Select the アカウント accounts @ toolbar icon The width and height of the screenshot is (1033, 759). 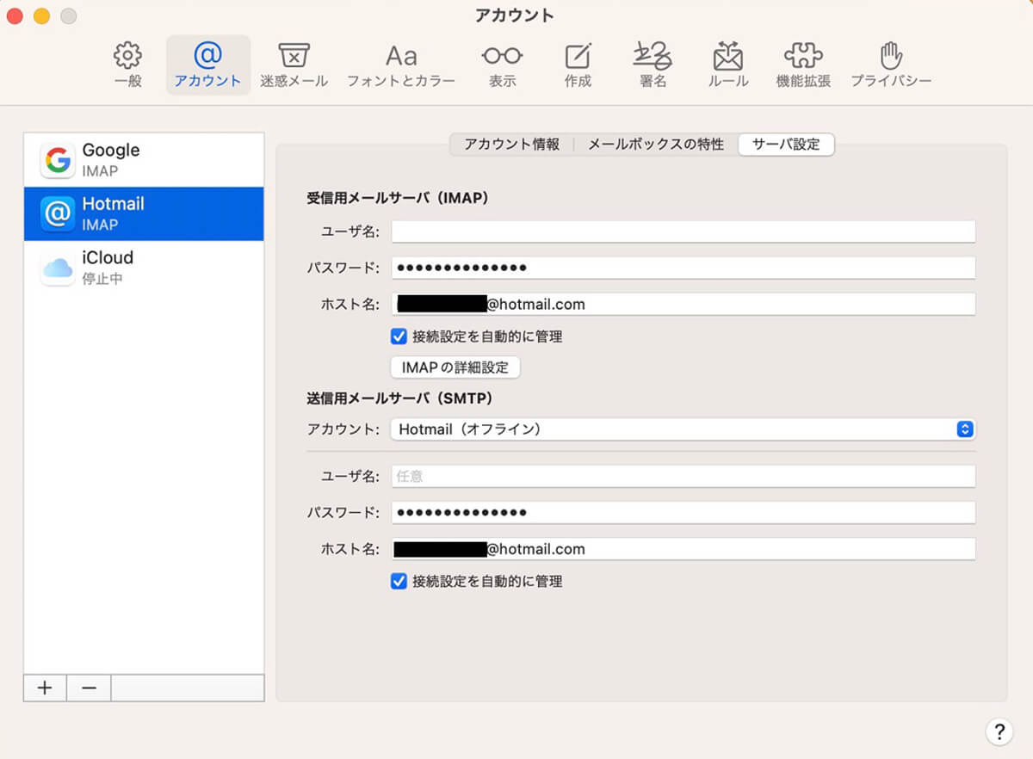(207, 65)
